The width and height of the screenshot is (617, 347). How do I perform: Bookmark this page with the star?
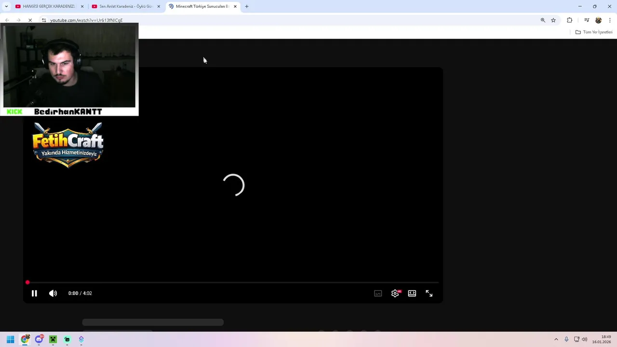[553, 20]
